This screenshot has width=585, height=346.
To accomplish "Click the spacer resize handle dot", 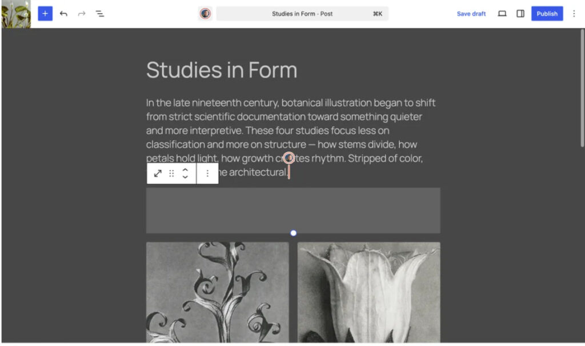I will pyautogui.click(x=294, y=233).
